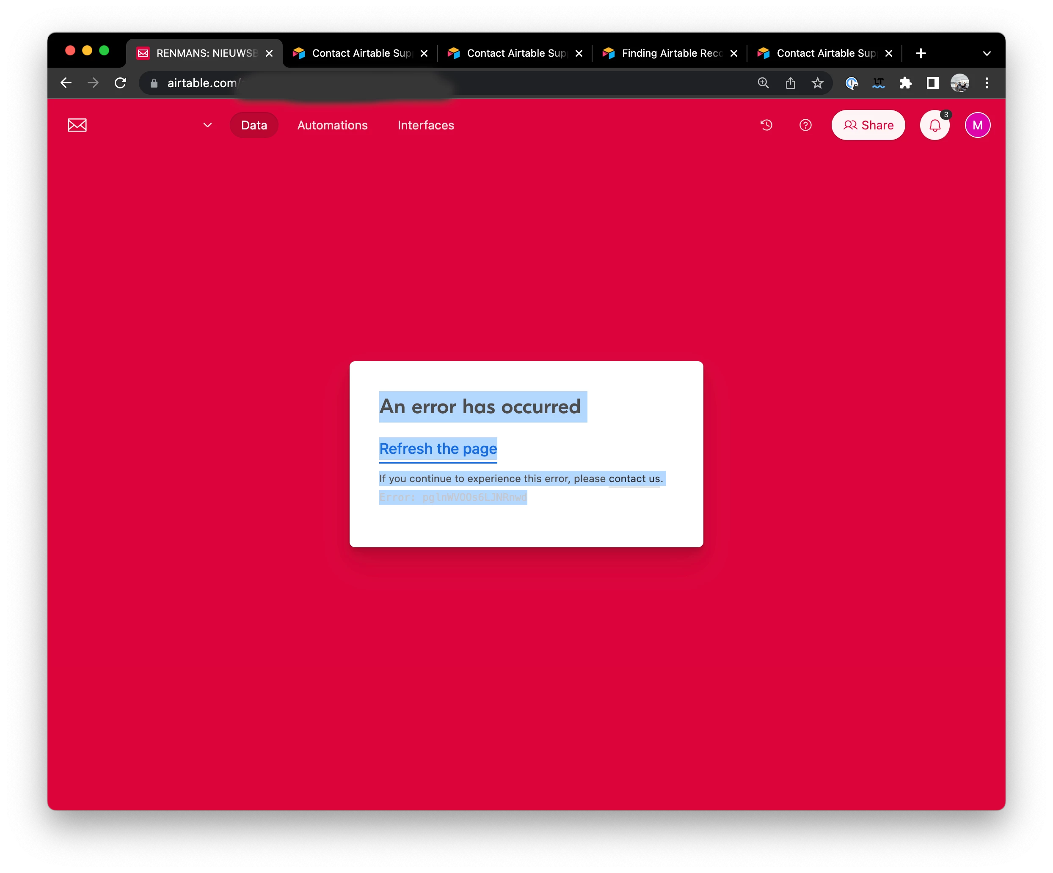Bookmark page with the star icon
1053x873 pixels.
coord(817,83)
